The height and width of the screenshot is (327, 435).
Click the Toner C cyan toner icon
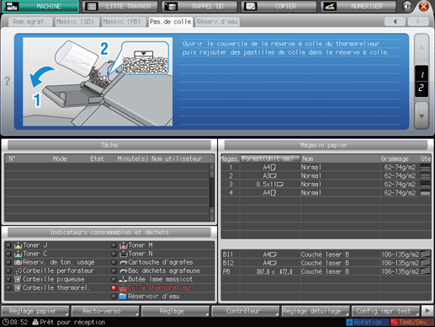18,254
